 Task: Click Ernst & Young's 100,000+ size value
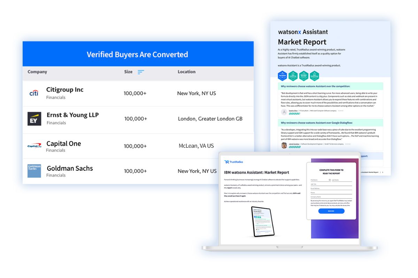136,119
